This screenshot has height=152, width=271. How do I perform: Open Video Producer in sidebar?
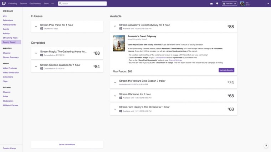pyautogui.click(x=10, y=68)
